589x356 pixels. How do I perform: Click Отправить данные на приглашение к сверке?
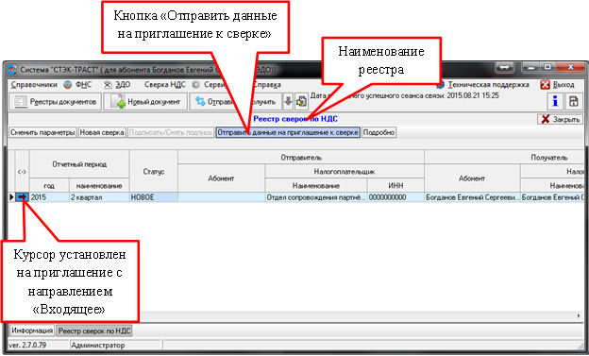[288, 132]
